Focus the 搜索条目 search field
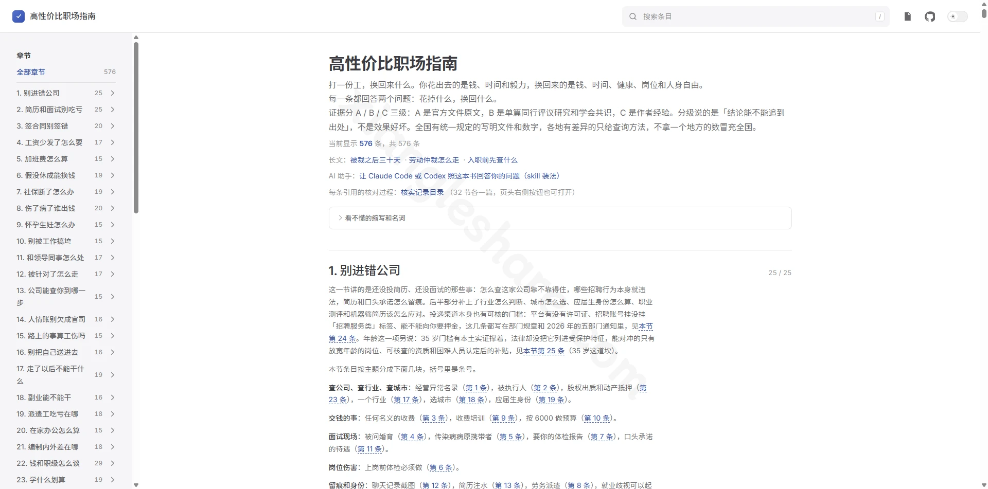 [x=755, y=16]
